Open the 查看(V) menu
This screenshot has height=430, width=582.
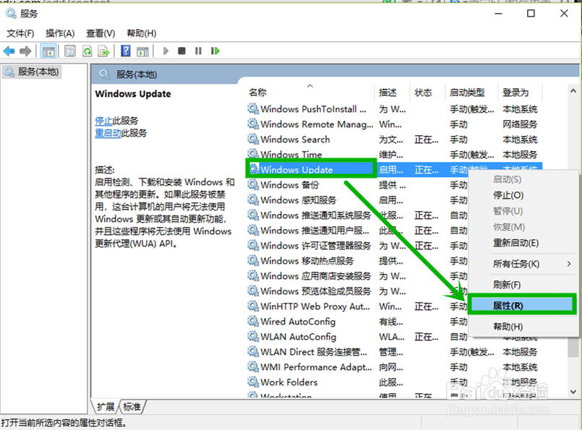(100, 33)
